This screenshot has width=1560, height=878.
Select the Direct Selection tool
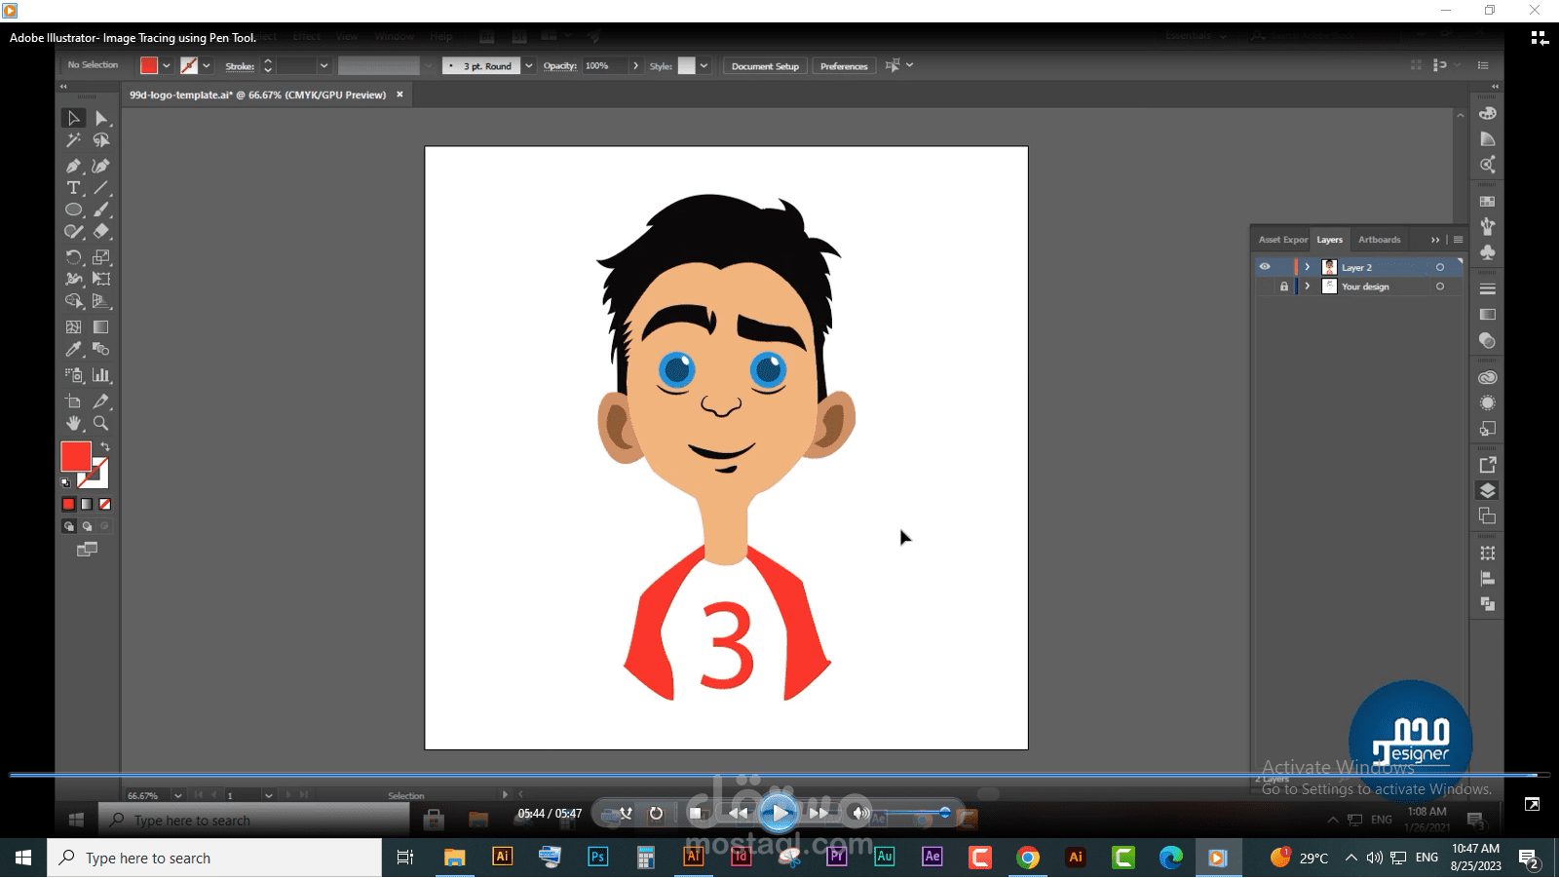tap(101, 119)
